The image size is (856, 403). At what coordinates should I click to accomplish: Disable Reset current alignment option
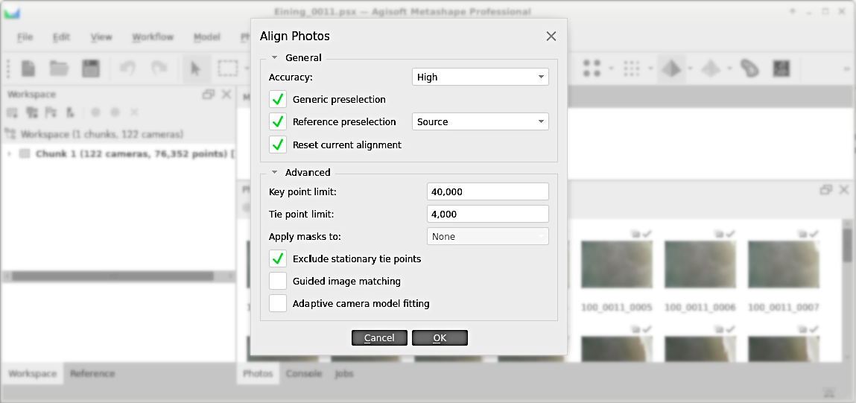point(278,145)
